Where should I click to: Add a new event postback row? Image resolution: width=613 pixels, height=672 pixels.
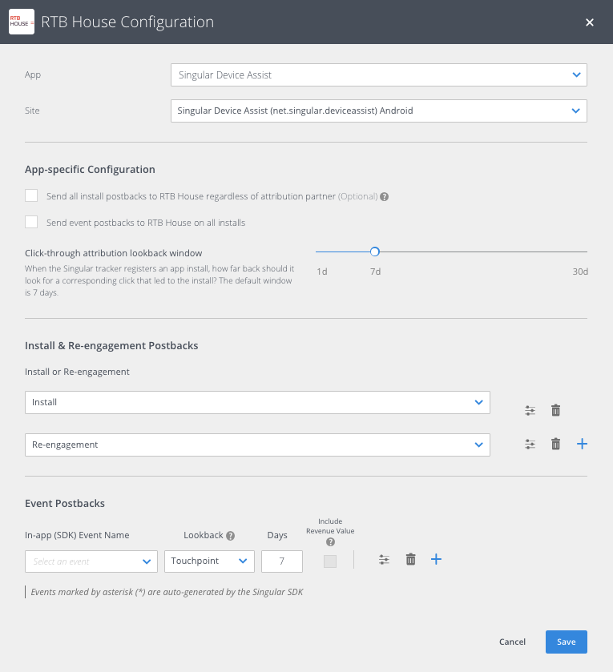click(436, 559)
